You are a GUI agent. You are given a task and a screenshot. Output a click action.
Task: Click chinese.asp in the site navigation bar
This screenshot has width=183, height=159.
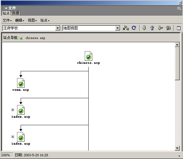point(35,38)
